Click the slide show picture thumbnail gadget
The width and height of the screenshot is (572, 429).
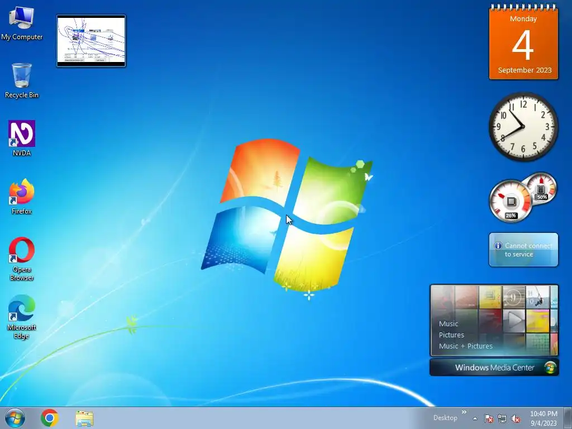pyautogui.click(x=91, y=41)
